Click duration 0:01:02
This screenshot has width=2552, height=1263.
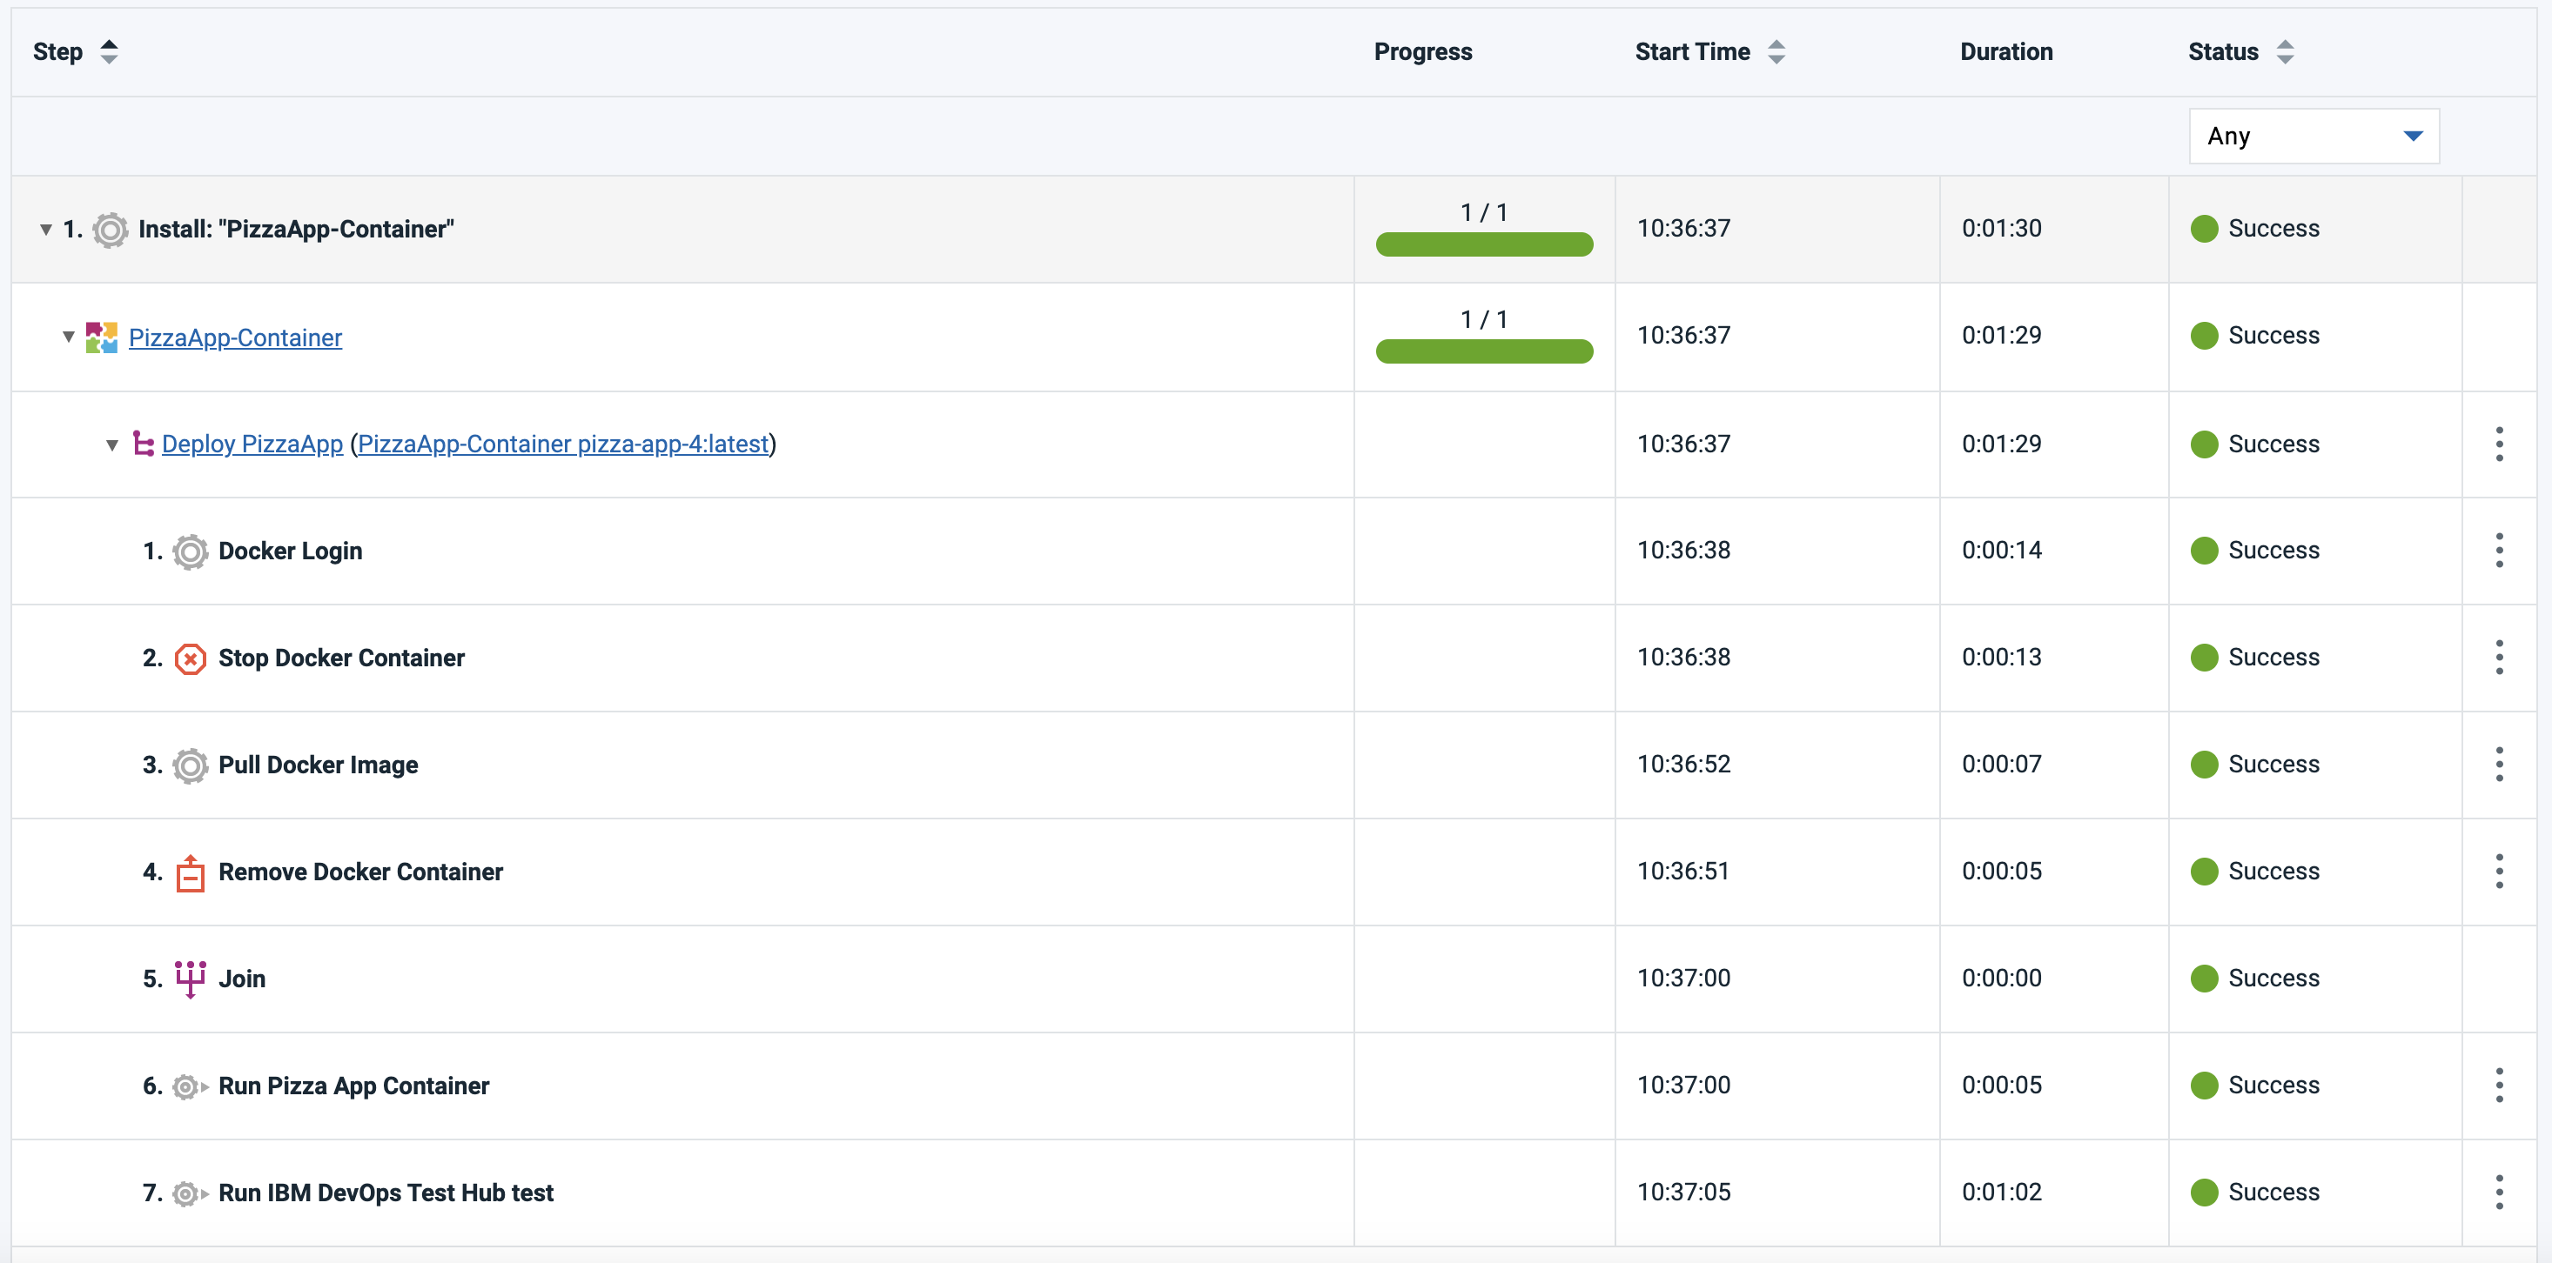click(x=2001, y=1192)
